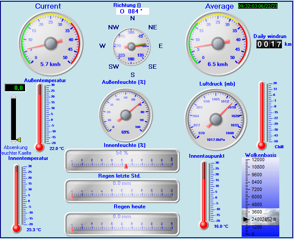Click the wind direction compass dial
The image size is (294, 239).
point(131,47)
